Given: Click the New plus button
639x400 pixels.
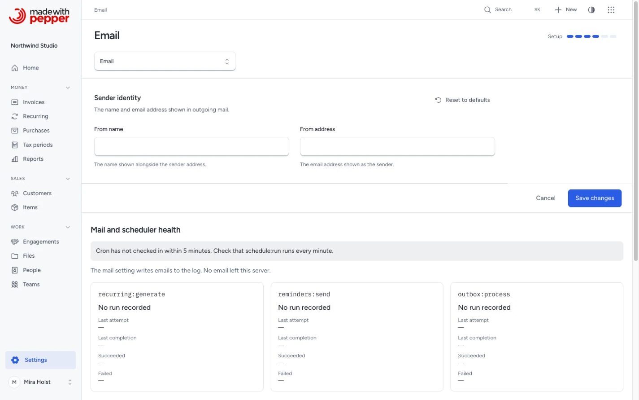Looking at the screenshot, I should (x=566, y=10).
